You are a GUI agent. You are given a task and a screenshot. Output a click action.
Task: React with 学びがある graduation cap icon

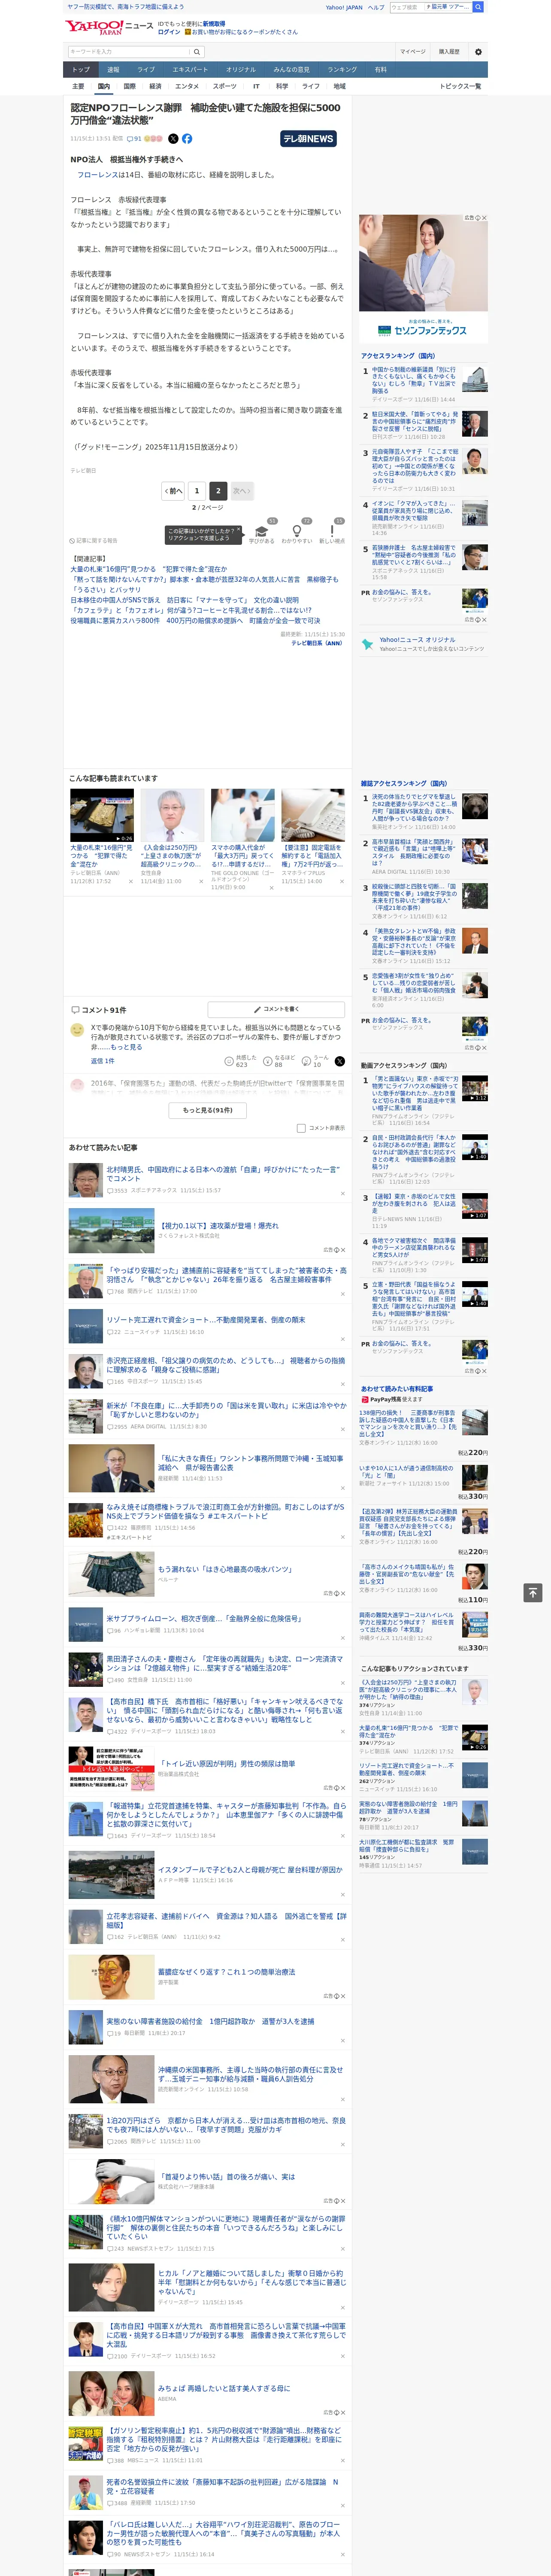[x=263, y=532]
